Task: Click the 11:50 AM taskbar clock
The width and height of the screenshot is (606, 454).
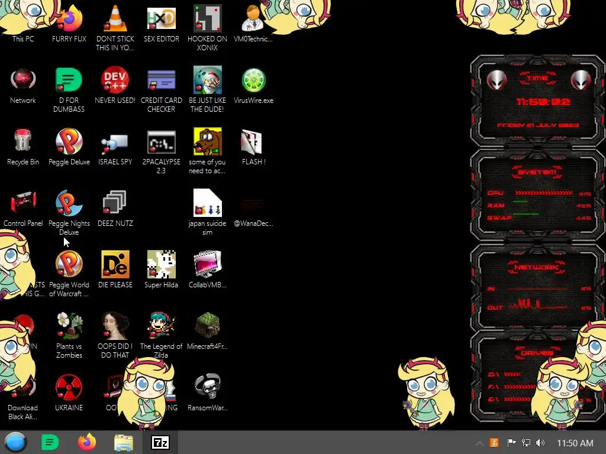Action: click(x=575, y=443)
